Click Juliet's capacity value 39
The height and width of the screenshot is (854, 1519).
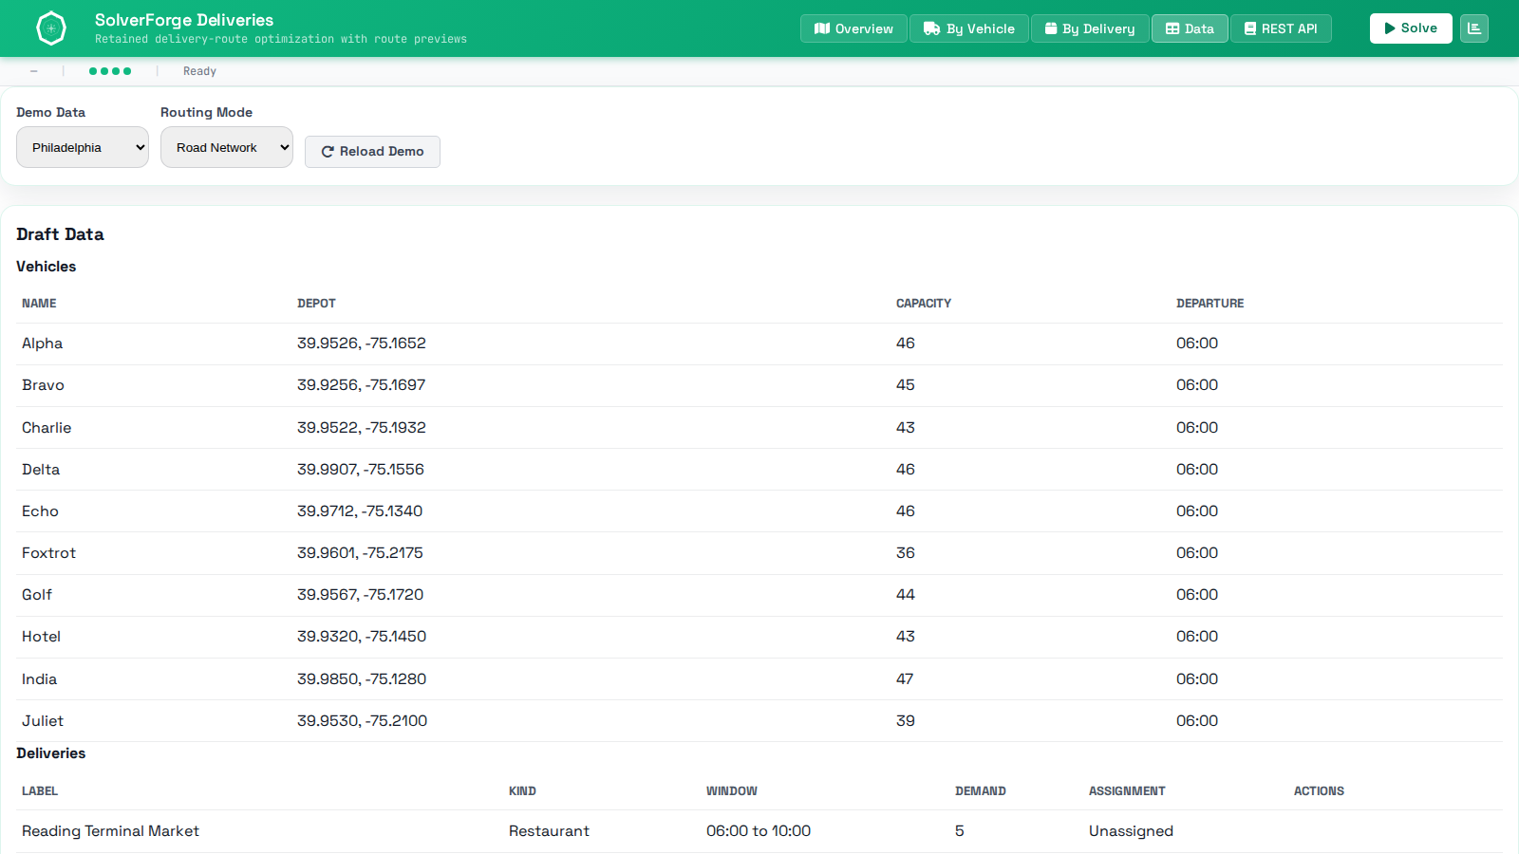[906, 721]
